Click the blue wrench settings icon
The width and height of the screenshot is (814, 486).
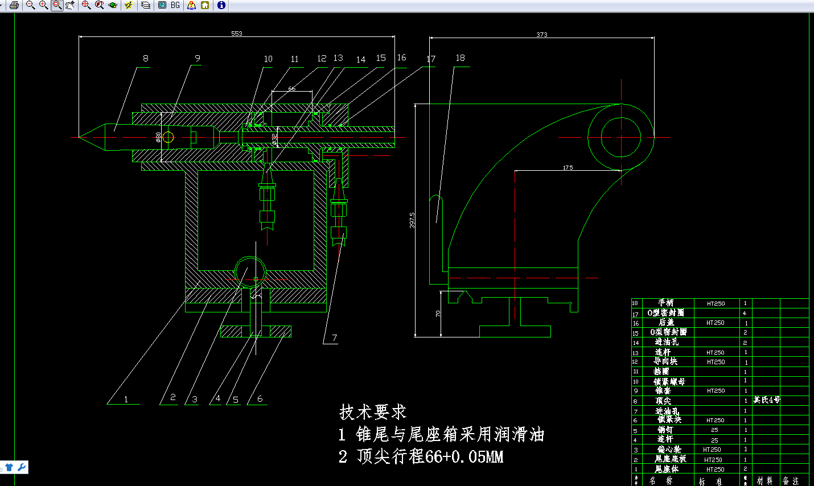[22, 467]
